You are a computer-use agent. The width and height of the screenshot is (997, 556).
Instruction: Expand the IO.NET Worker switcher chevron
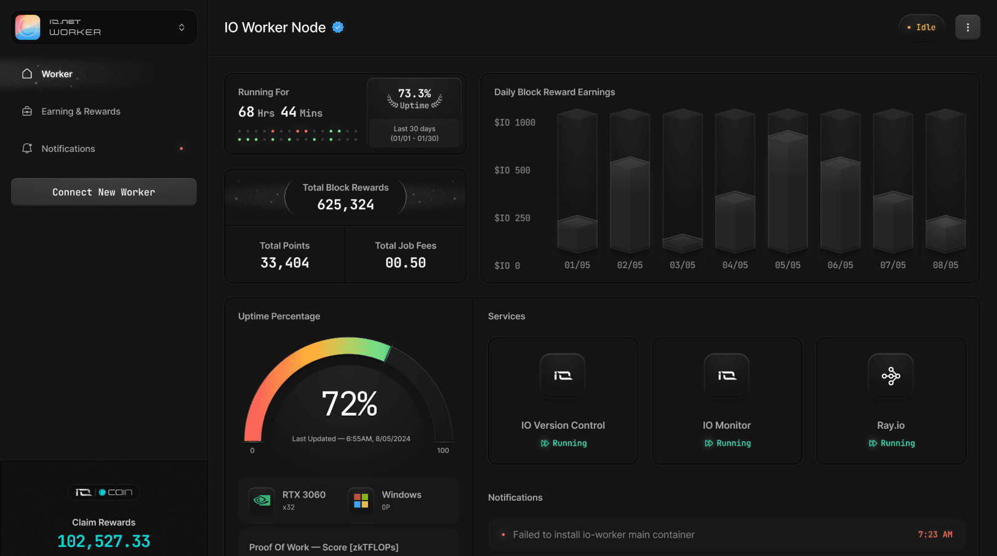click(x=182, y=27)
